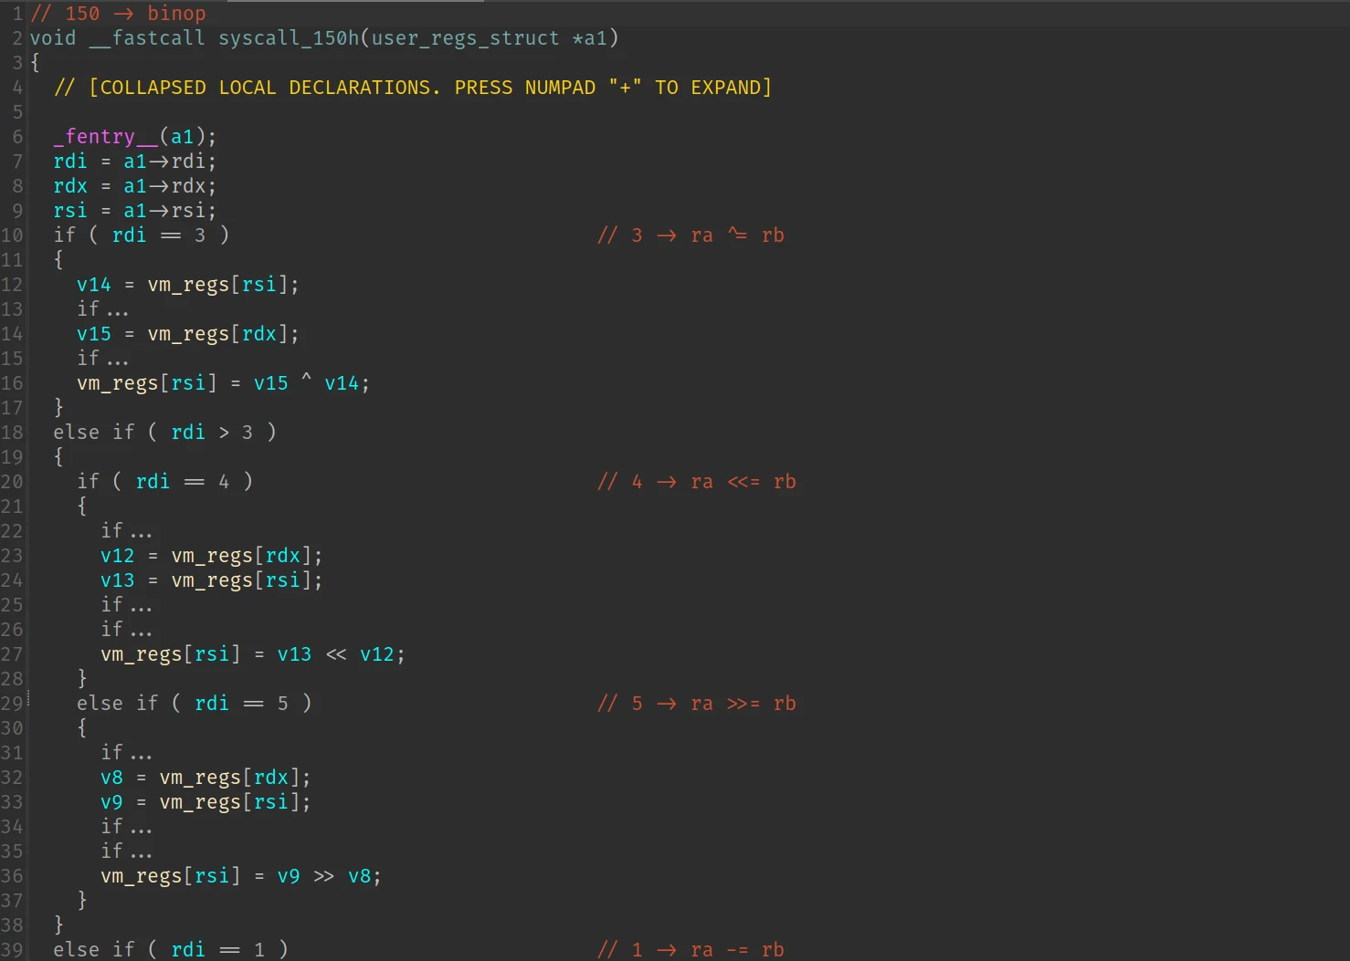Expand the collapsed if on line 22
The height and width of the screenshot is (961, 1350).
click(x=126, y=531)
